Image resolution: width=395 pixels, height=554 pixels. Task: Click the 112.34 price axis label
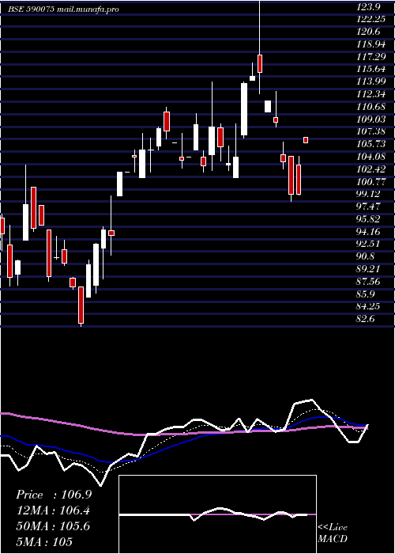click(372, 93)
